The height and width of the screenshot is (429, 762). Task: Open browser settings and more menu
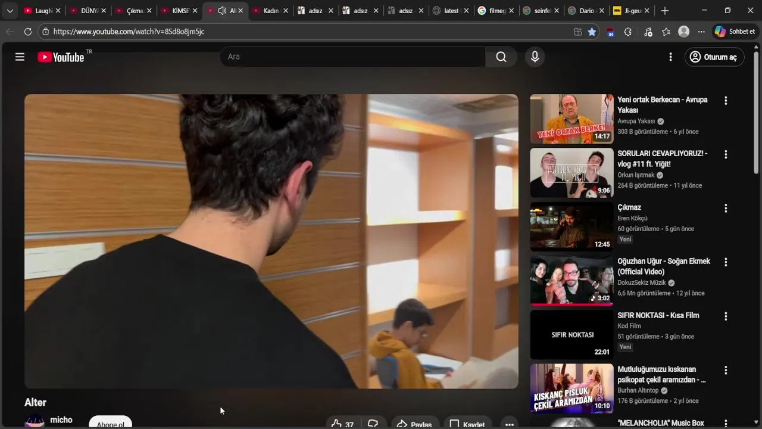pos(701,32)
